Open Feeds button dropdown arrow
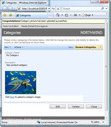The image size is (111, 127). (71, 15)
